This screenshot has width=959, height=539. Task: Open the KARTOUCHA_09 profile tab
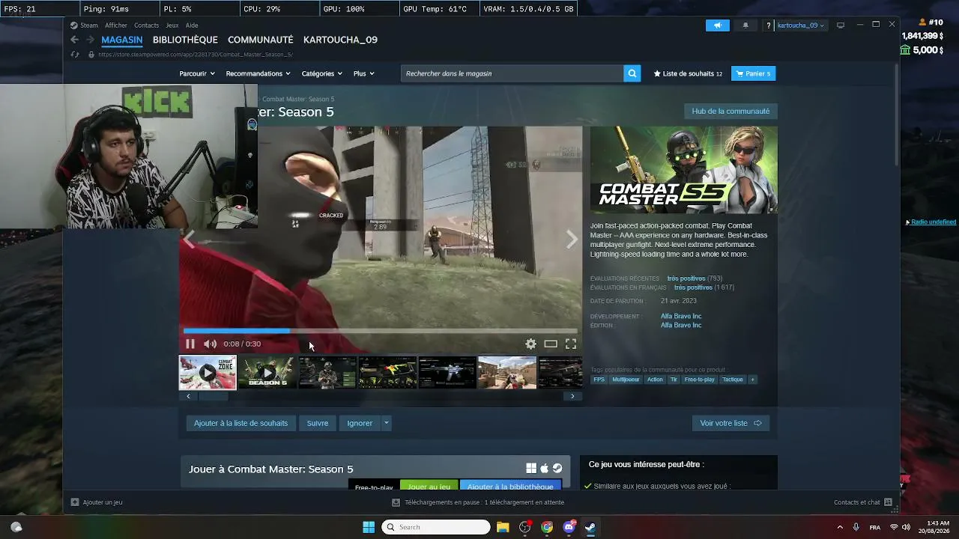tap(340, 40)
